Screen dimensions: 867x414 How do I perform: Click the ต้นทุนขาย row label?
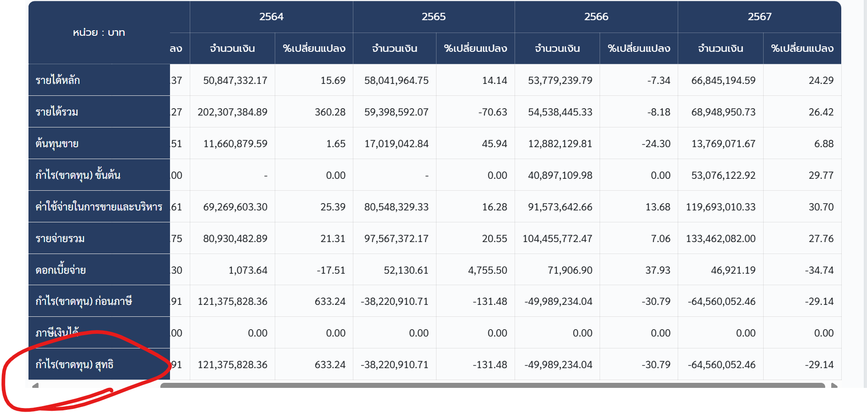point(57,144)
